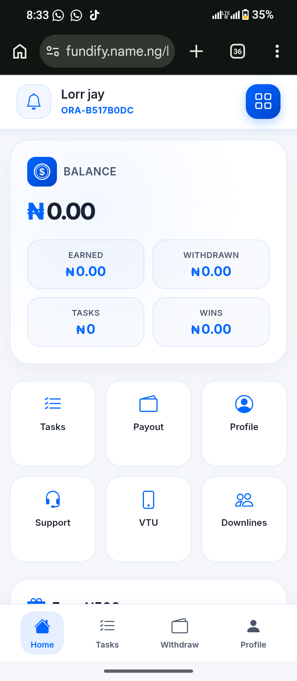
Task: Open a new browser tab
Action: (196, 52)
